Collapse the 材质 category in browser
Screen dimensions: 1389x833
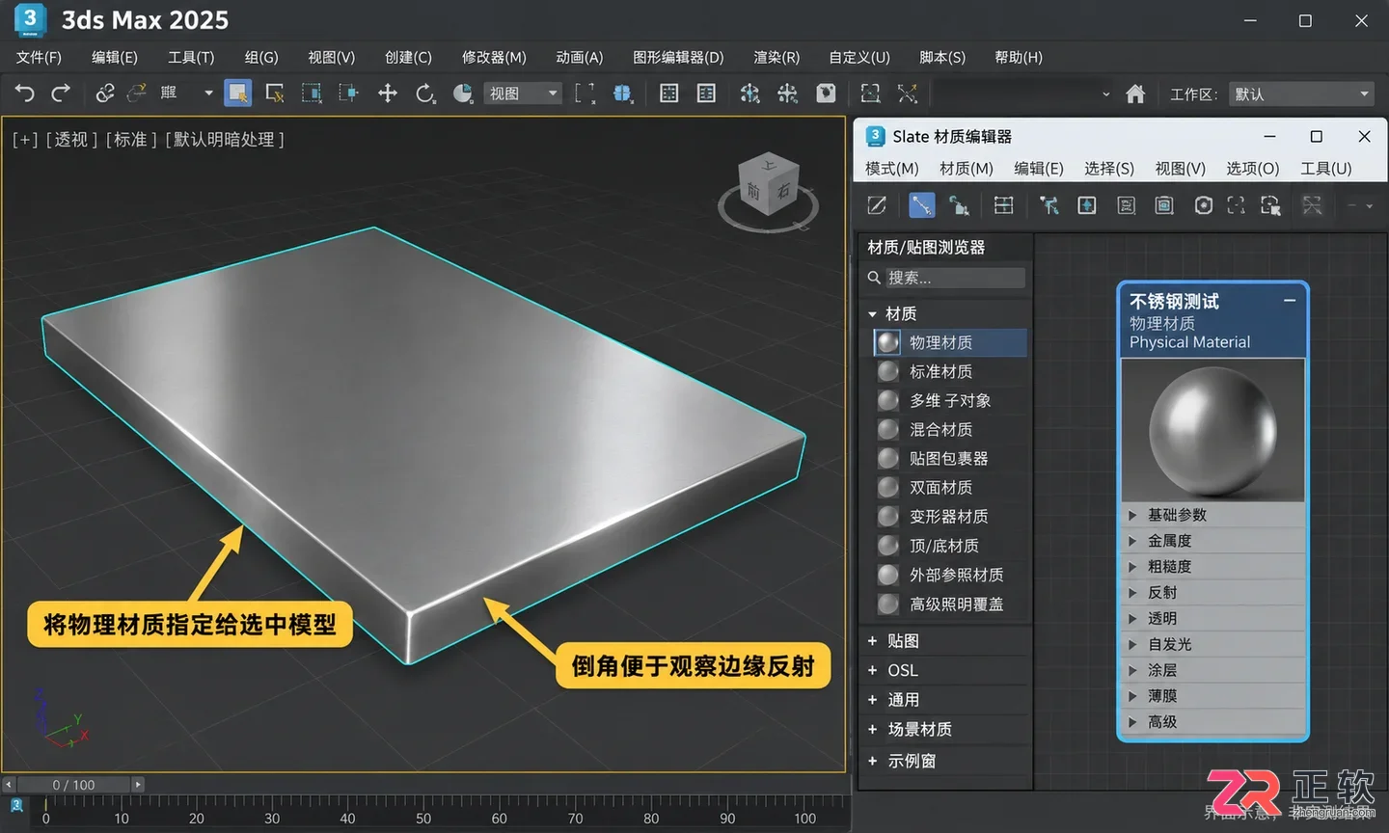(872, 314)
